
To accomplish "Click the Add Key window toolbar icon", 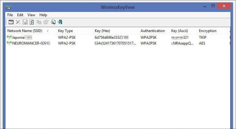I will 11,22.
